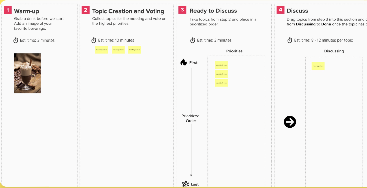This screenshot has width=367, height=188.
Task: Click the red number 4 badge
Action: (x=280, y=10)
